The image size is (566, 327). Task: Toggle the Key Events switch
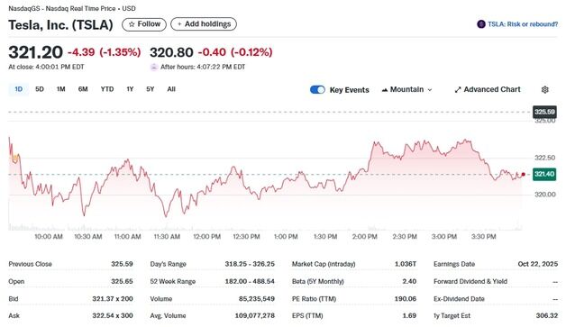point(317,89)
